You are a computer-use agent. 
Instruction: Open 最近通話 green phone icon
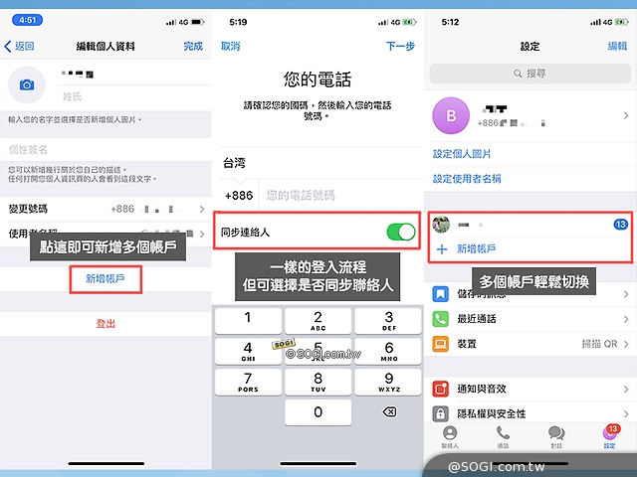[441, 319]
